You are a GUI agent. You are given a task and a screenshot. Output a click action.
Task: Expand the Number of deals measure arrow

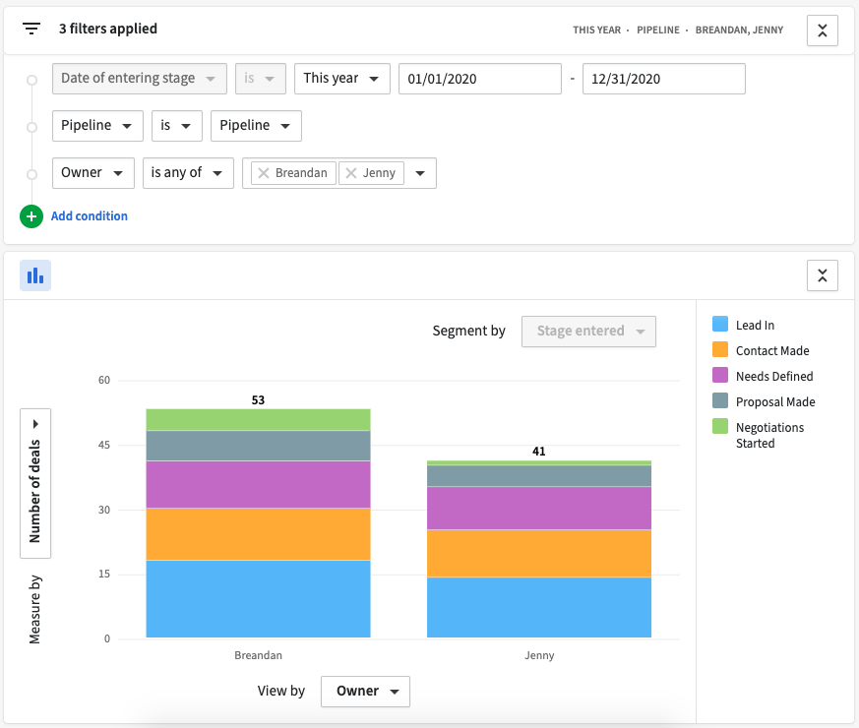pyautogui.click(x=35, y=424)
